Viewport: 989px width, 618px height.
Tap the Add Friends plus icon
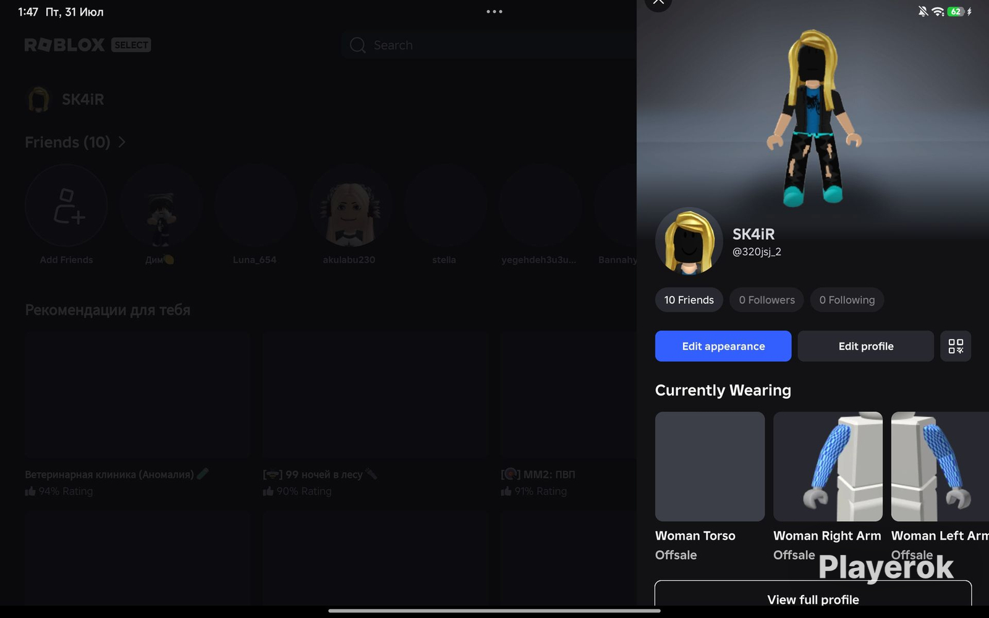[67, 206]
